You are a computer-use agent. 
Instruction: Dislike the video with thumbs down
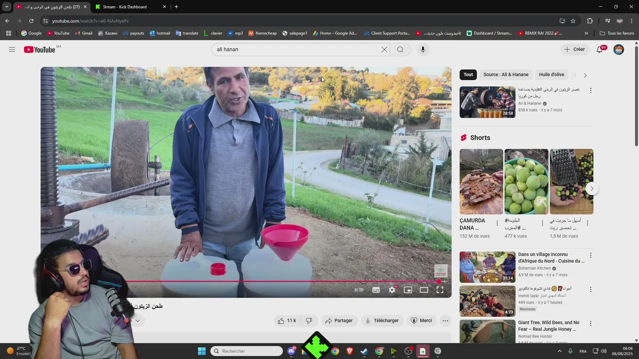tap(309, 321)
